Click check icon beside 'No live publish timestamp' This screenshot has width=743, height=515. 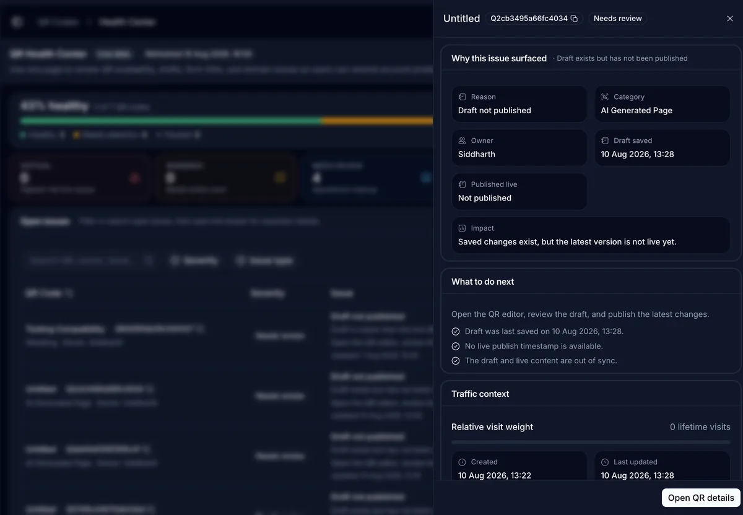pos(456,347)
